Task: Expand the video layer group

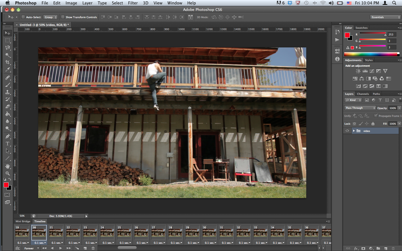Action: click(354, 131)
